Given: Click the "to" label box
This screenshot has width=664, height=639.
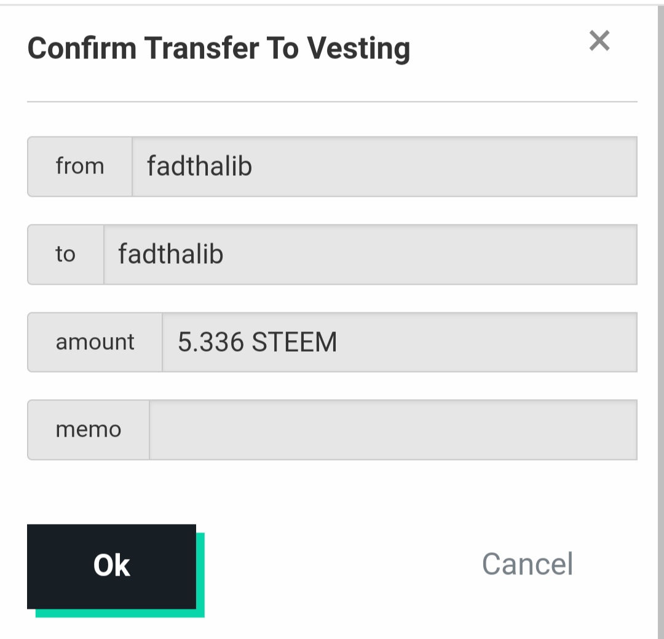Looking at the screenshot, I should click(66, 254).
